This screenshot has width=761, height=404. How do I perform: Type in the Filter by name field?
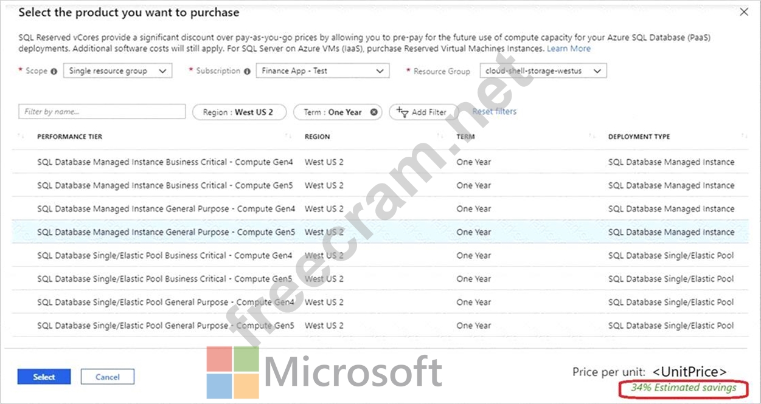pyautogui.click(x=102, y=112)
